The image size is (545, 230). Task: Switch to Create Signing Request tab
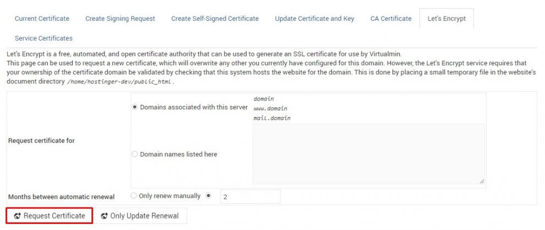(120, 19)
